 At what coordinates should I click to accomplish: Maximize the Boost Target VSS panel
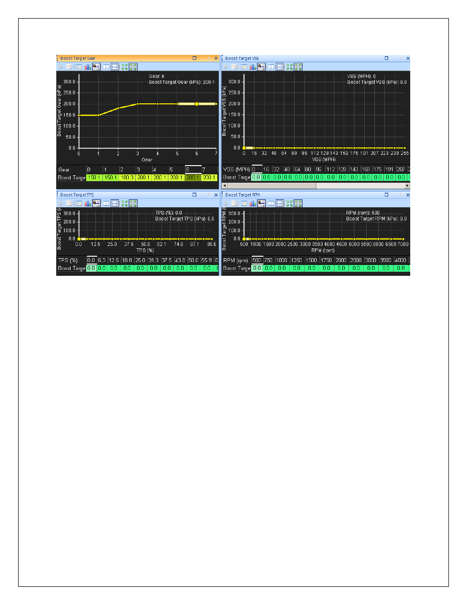[386, 58]
